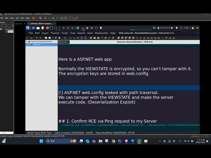Screen dimensions: 211x158
Task: Open Brave browser from Windows taskbar
Action: [x=126, y=141]
